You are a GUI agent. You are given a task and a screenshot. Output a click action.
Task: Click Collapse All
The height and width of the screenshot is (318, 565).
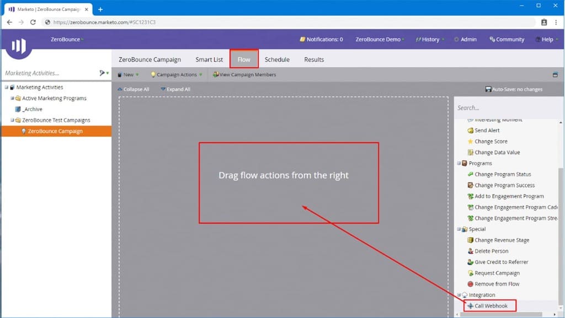pyautogui.click(x=134, y=89)
